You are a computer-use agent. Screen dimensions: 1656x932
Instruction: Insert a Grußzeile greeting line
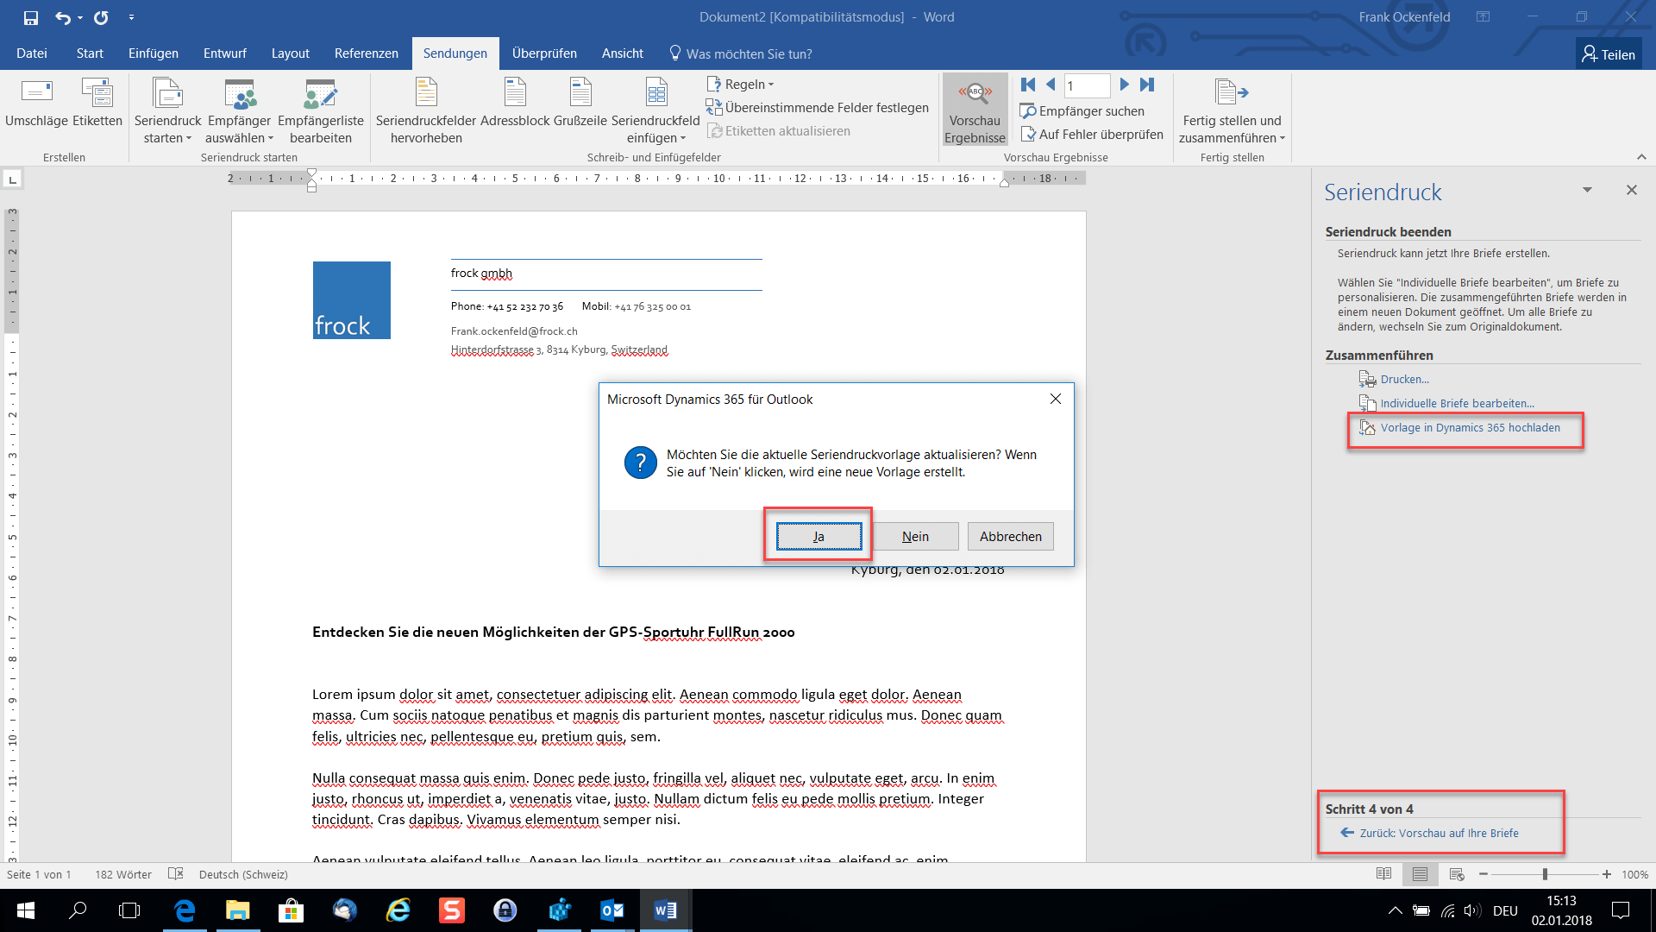pyautogui.click(x=580, y=104)
